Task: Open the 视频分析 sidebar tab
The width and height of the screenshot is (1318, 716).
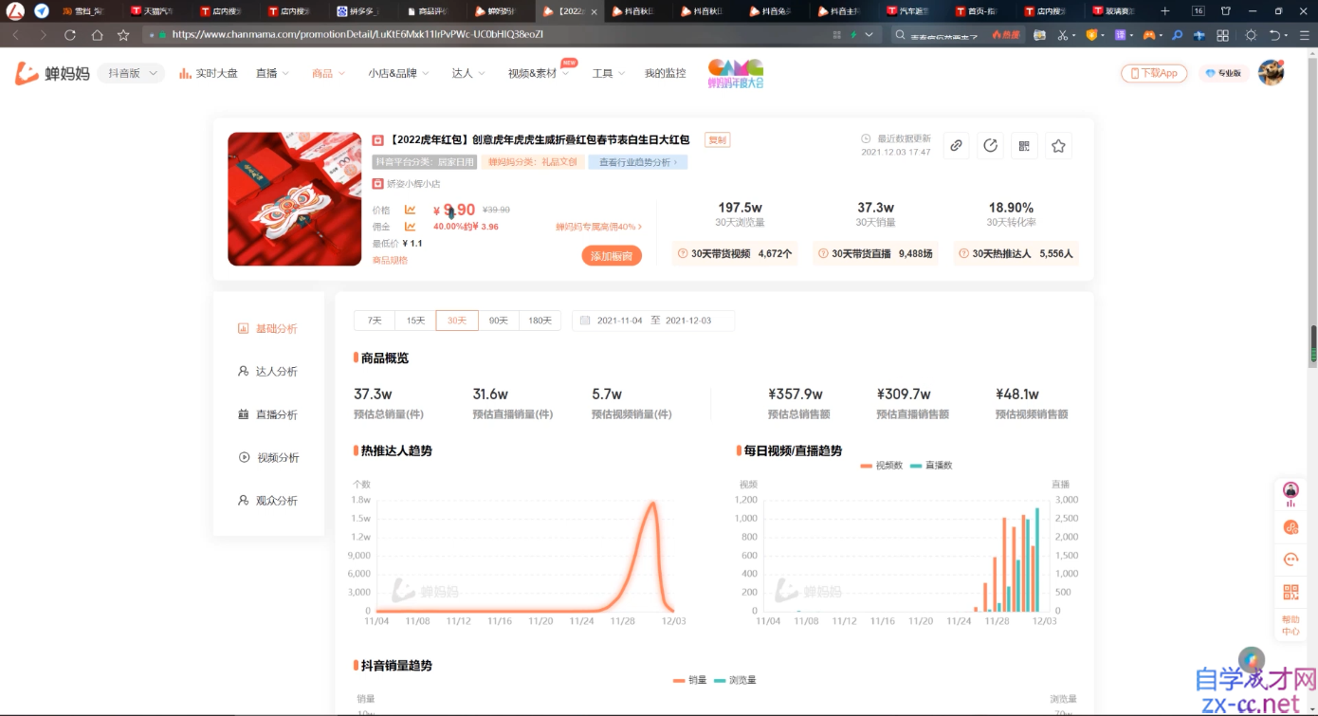Action: point(268,457)
